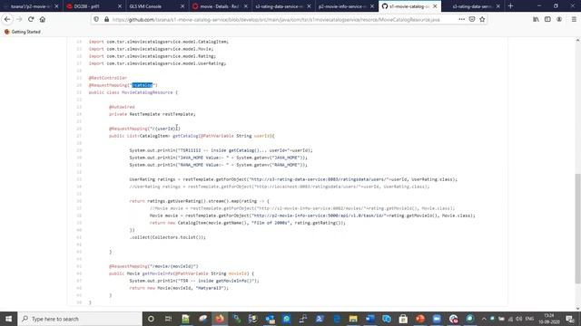Open the Library icon in toolbar
Image resolution: width=581 pixels, height=326 pixels.
[536, 19]
